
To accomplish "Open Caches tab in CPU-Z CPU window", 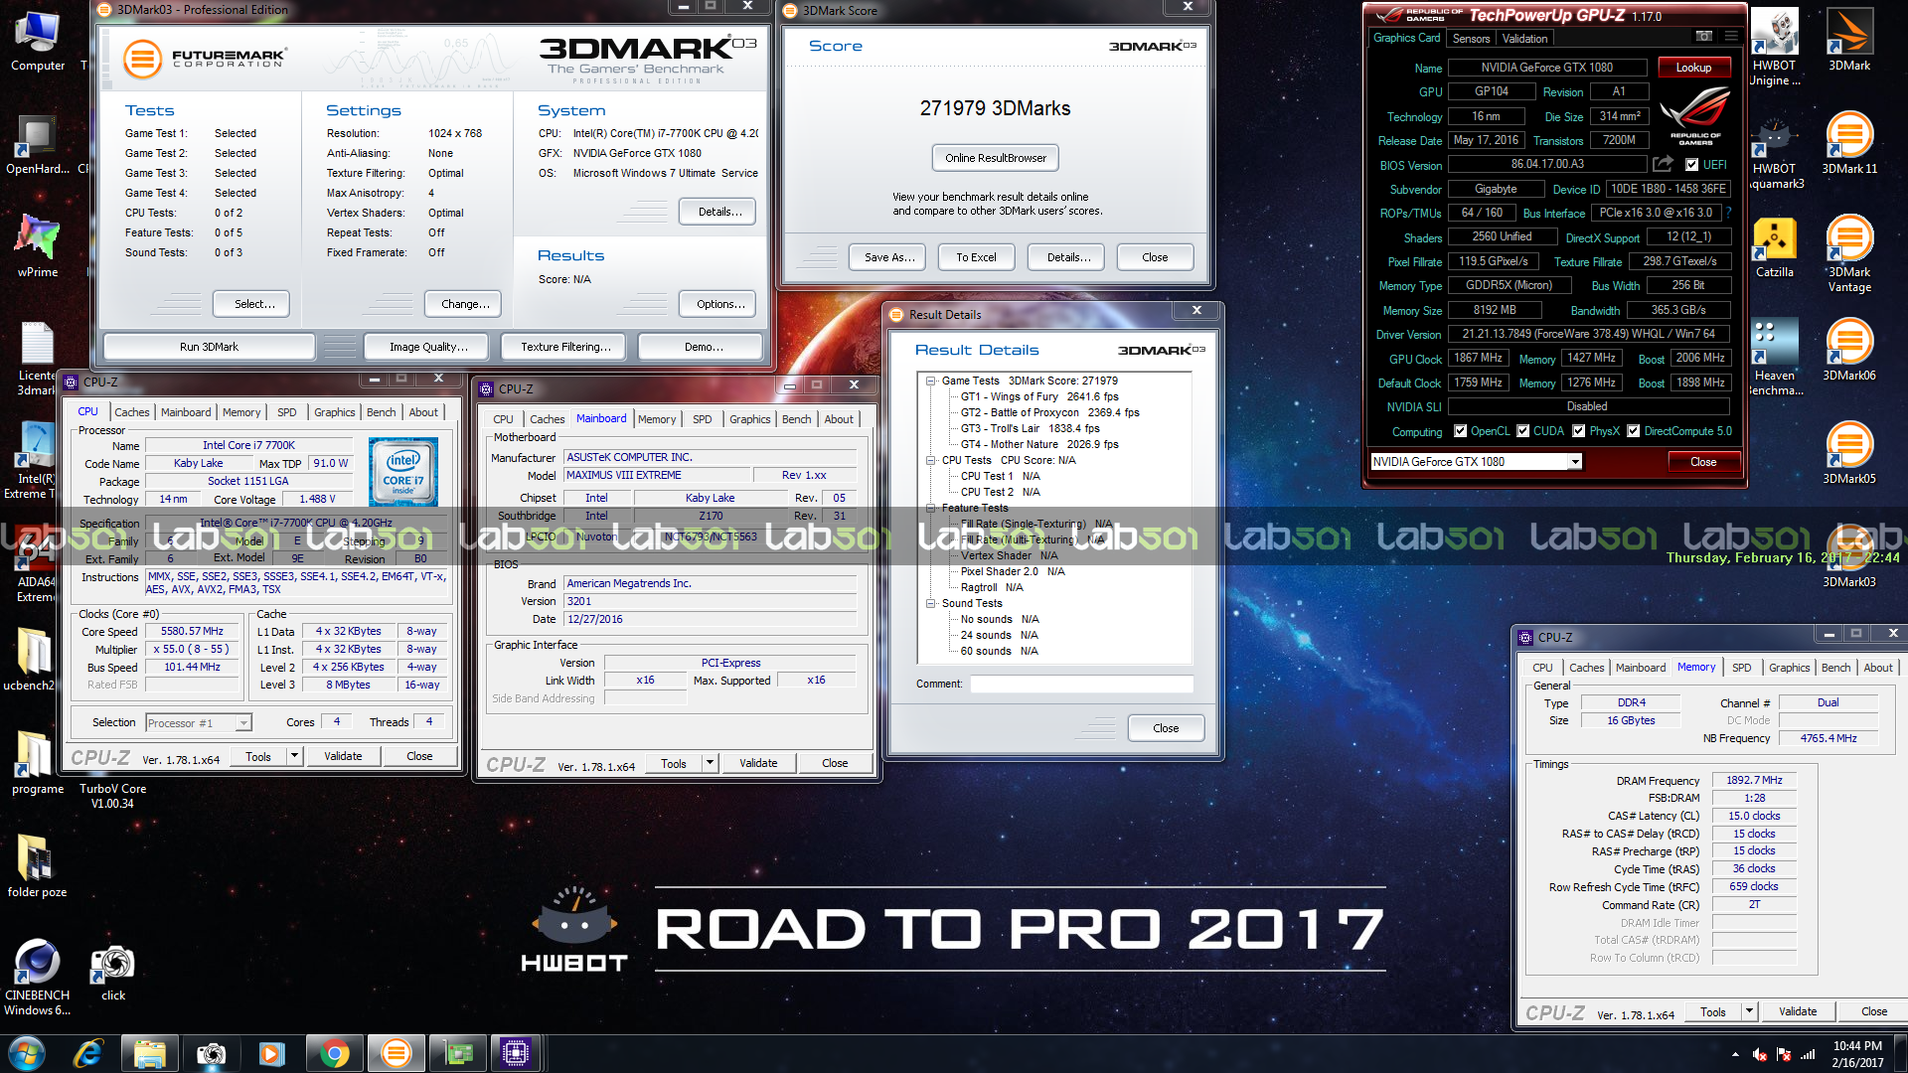I will coord(131,412).
